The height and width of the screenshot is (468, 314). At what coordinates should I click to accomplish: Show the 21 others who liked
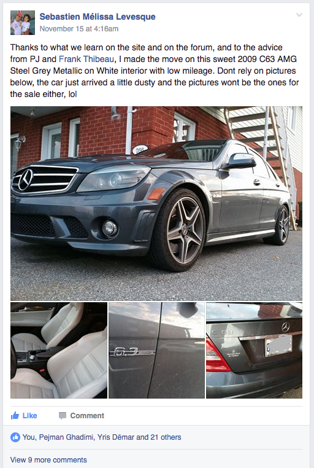point(166,437)
